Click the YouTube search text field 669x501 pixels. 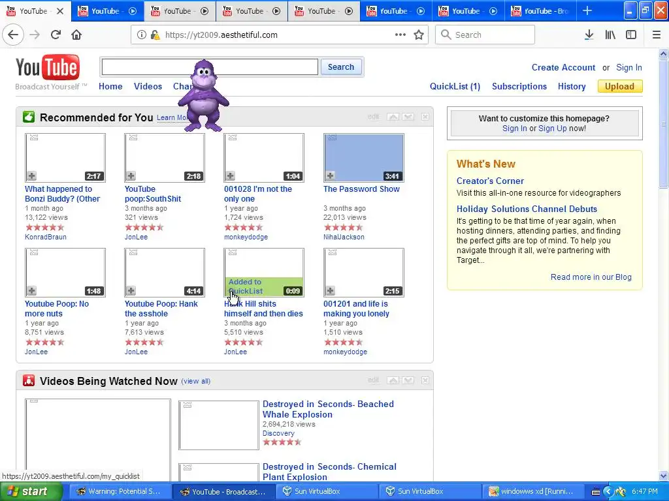click(210, 67)
